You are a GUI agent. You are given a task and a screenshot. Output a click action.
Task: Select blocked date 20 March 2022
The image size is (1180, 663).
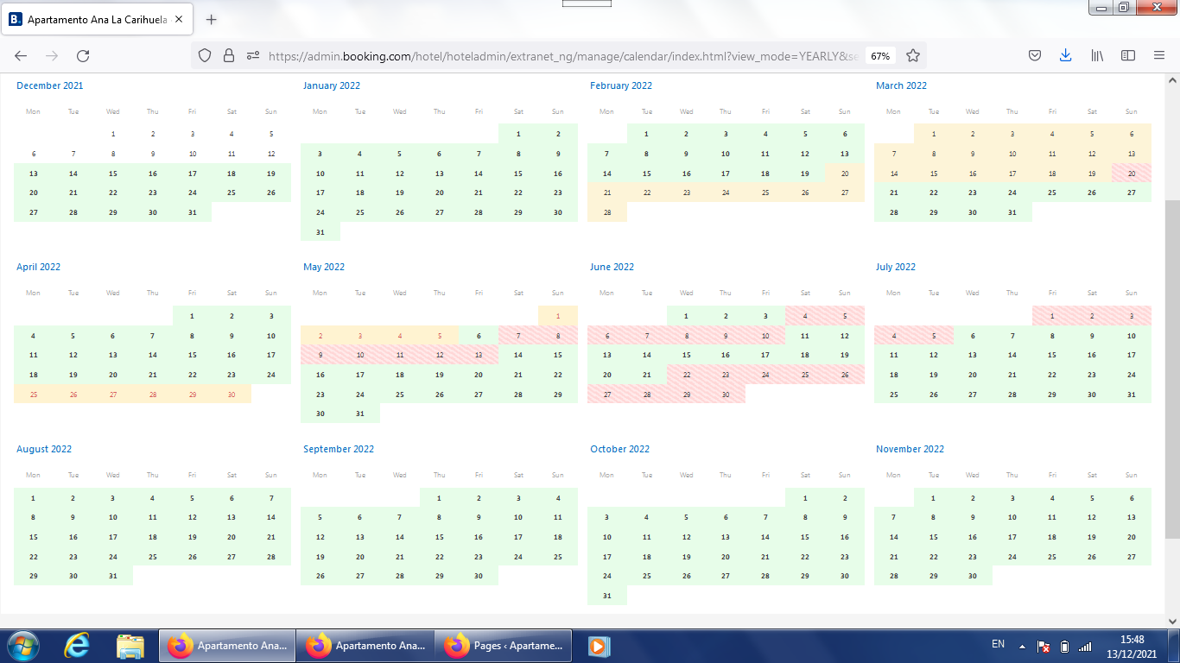pyautogui.click(x=1132, y=173)
